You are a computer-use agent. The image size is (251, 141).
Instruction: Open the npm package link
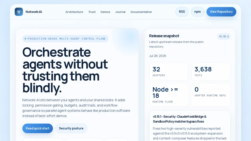(198, 12)
